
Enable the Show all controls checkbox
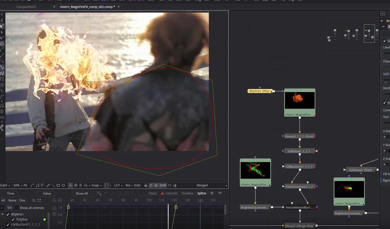click(17, 208)
